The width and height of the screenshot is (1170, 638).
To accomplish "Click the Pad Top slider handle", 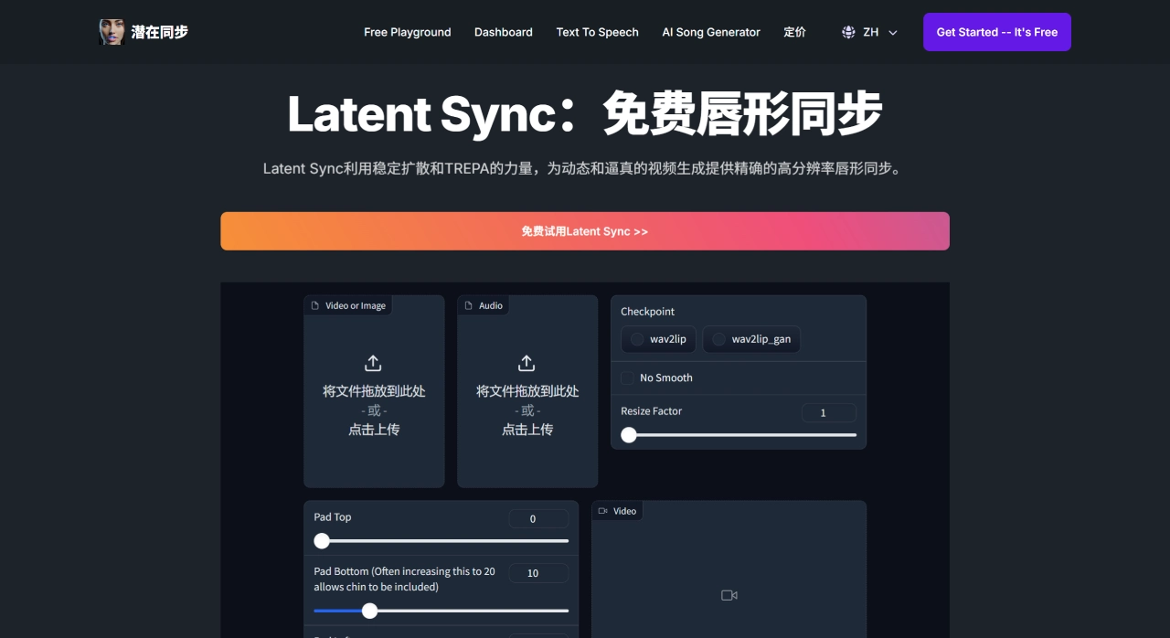I will (322, 541).
